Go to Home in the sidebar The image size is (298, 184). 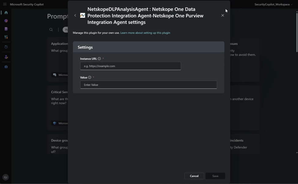(6, 13)
